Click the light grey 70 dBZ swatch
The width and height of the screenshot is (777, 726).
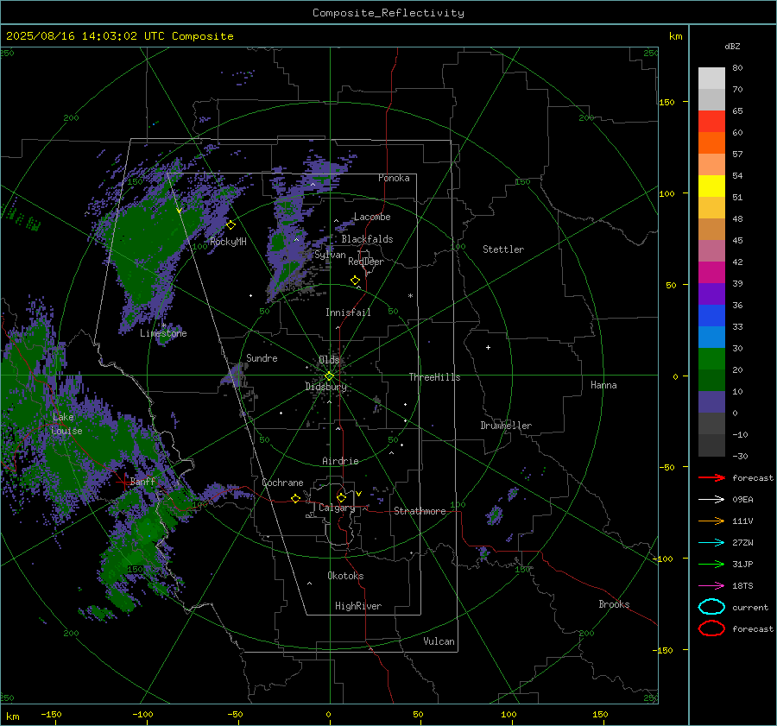[711, 79]
